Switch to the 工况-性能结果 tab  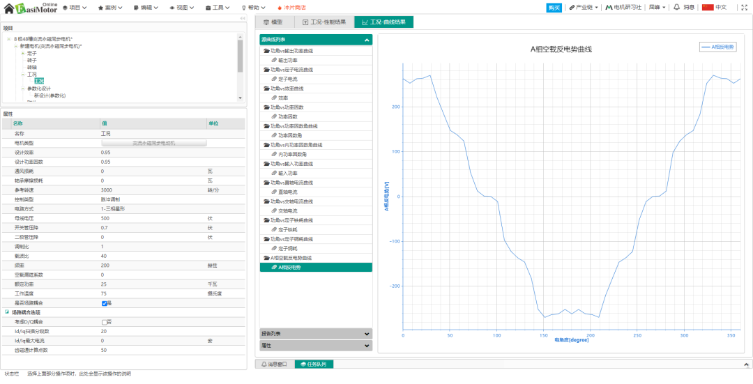click(x=324, y=22)
